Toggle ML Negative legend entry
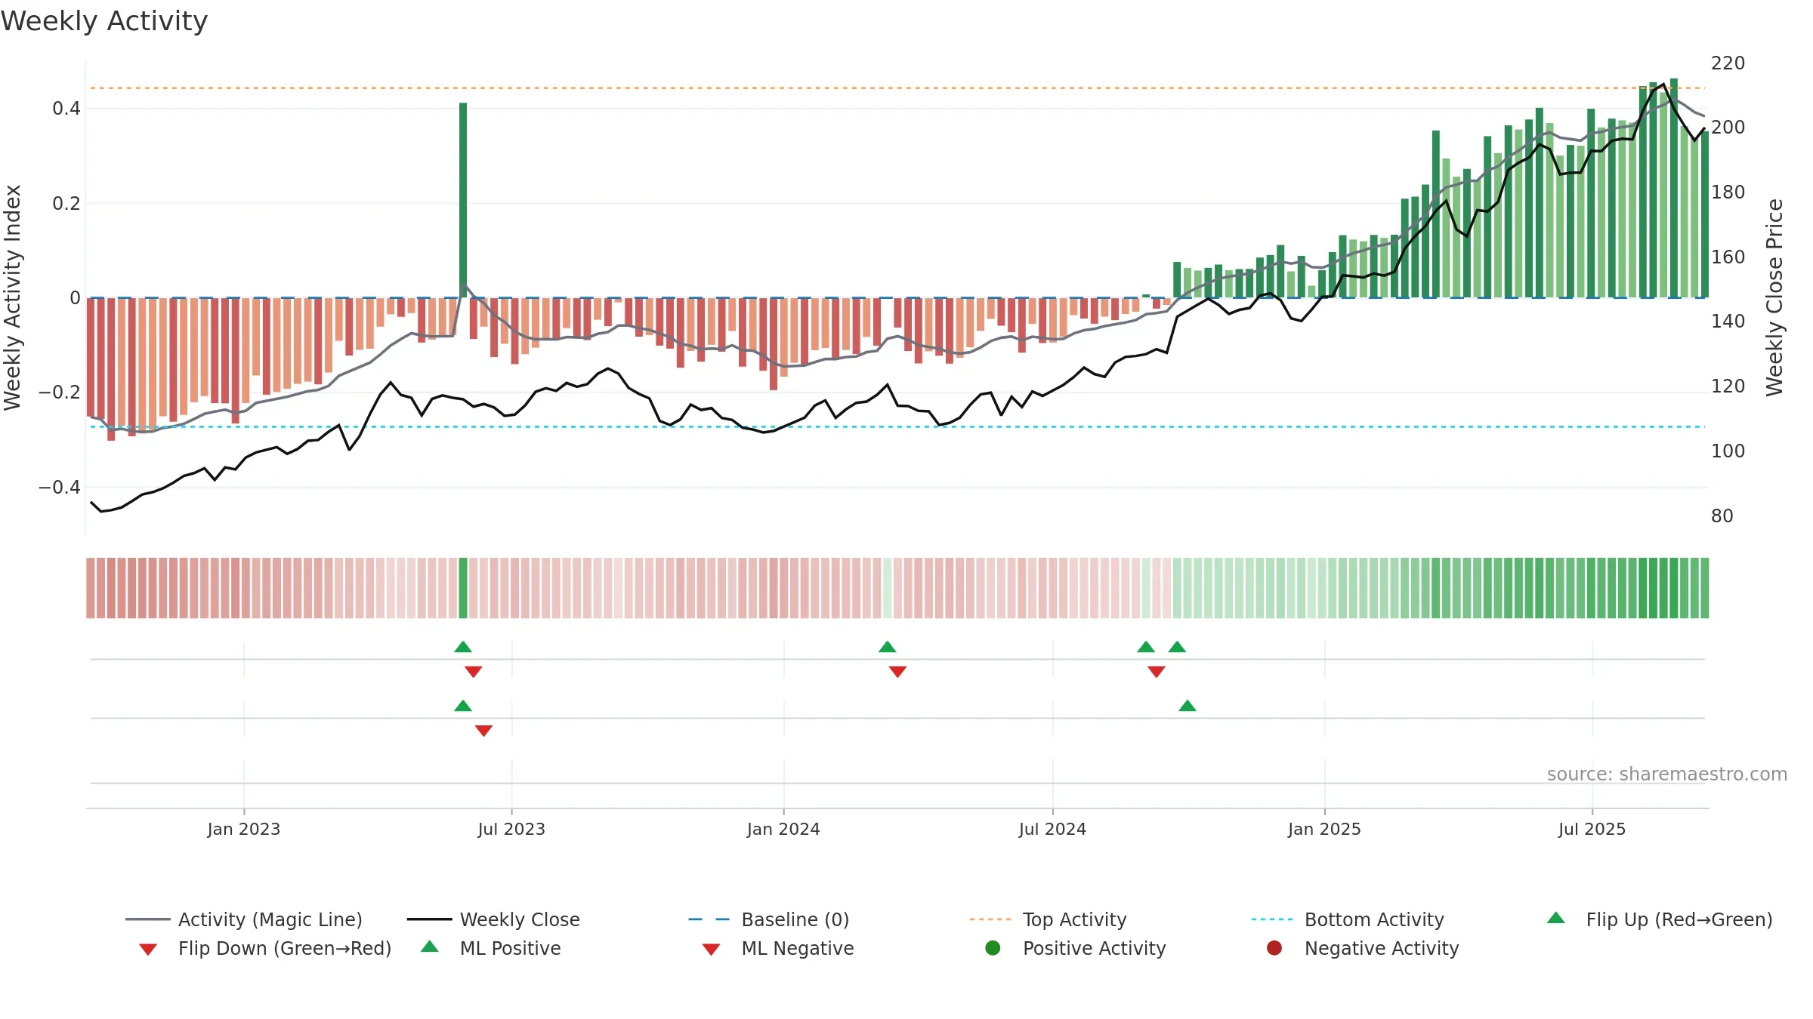This screenshot has height=1019, width=1813. 778,948
